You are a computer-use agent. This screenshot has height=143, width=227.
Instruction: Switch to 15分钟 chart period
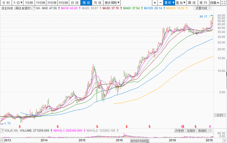tap(40, 3)
